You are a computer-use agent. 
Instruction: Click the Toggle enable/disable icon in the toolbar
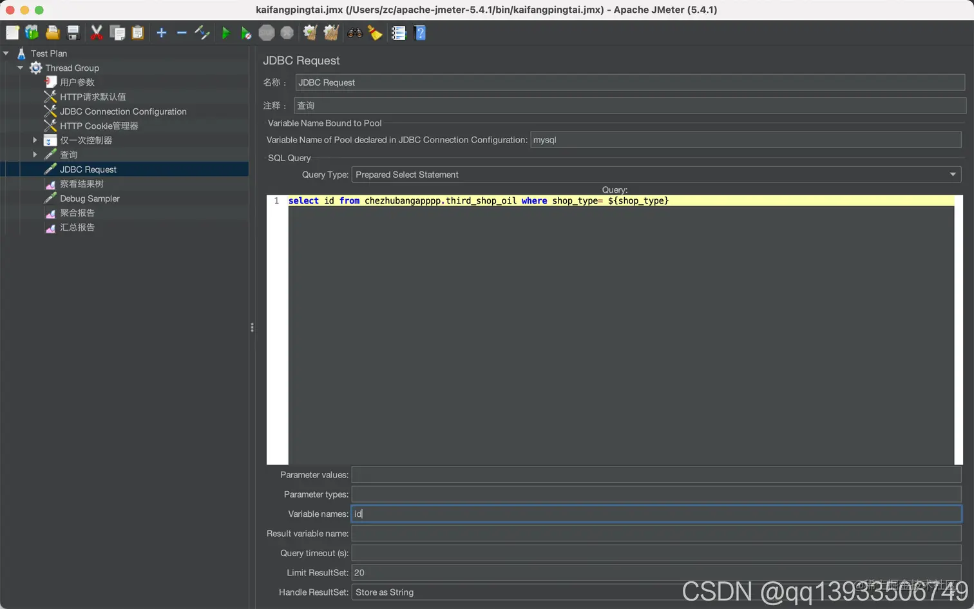202,33
